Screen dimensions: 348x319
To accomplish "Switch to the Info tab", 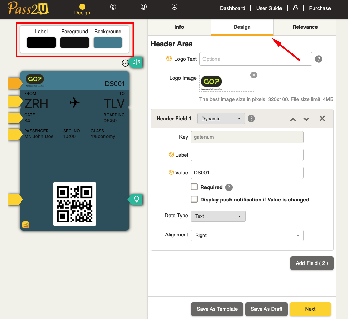I will tap(179, 27).
